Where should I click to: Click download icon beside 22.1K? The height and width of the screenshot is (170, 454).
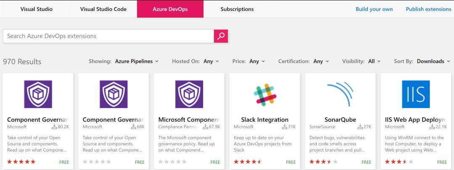[x=432, y=126]
